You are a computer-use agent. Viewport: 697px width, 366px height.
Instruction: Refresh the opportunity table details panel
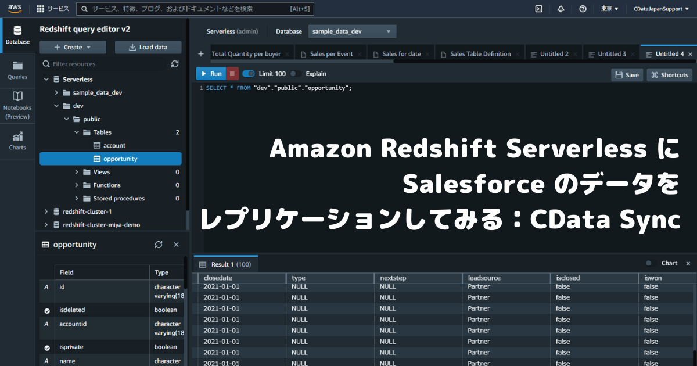click(159, 245)
